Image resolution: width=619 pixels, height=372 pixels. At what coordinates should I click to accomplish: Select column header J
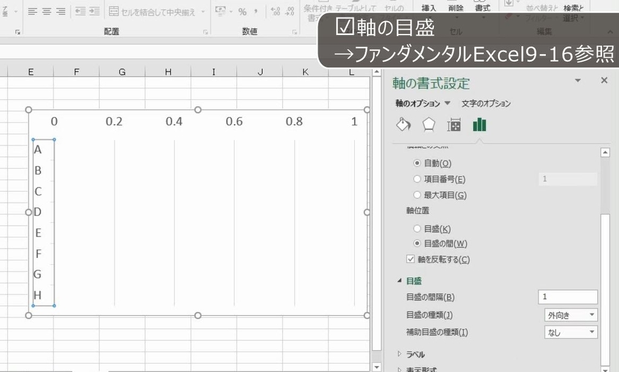pyautogui.click(x=260, y=71)
